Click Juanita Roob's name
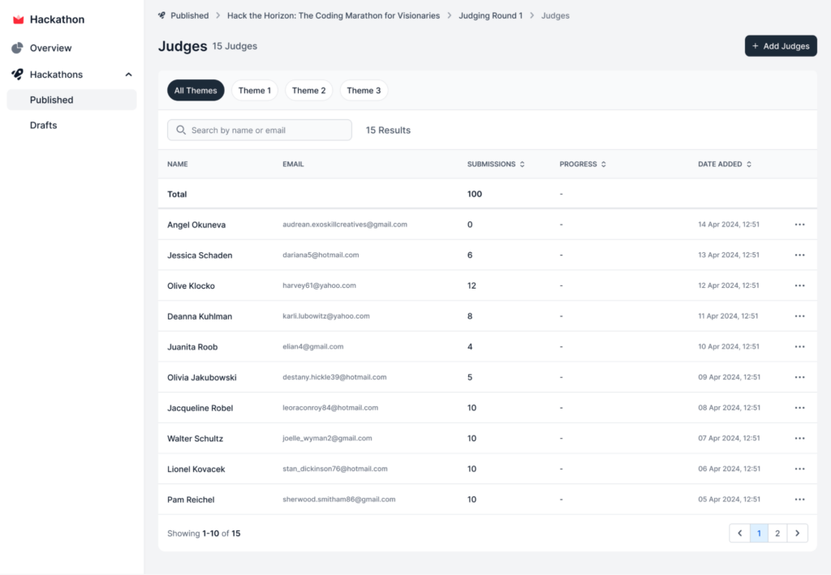831x575 pixels. point(192,347)
